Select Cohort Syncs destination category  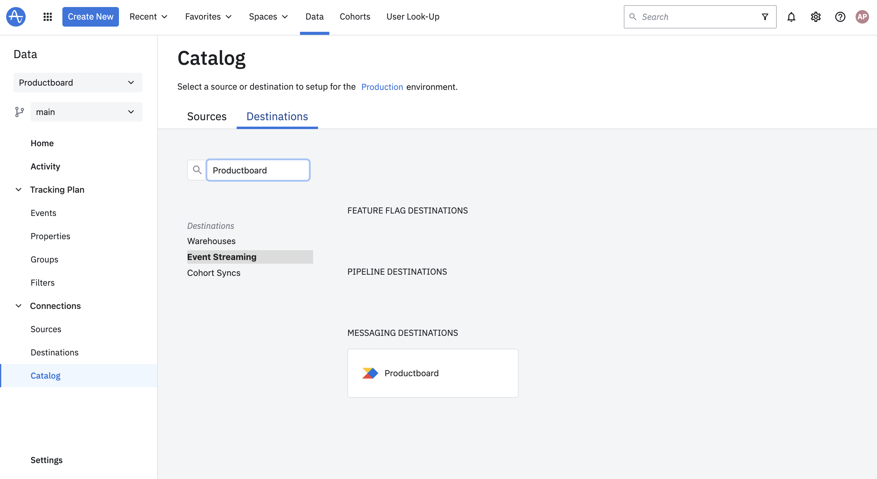(x=214, y=273)
